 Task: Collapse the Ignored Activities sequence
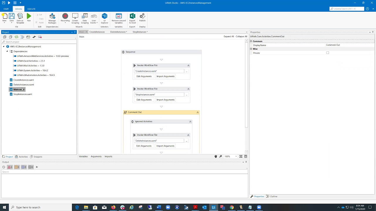190,122
